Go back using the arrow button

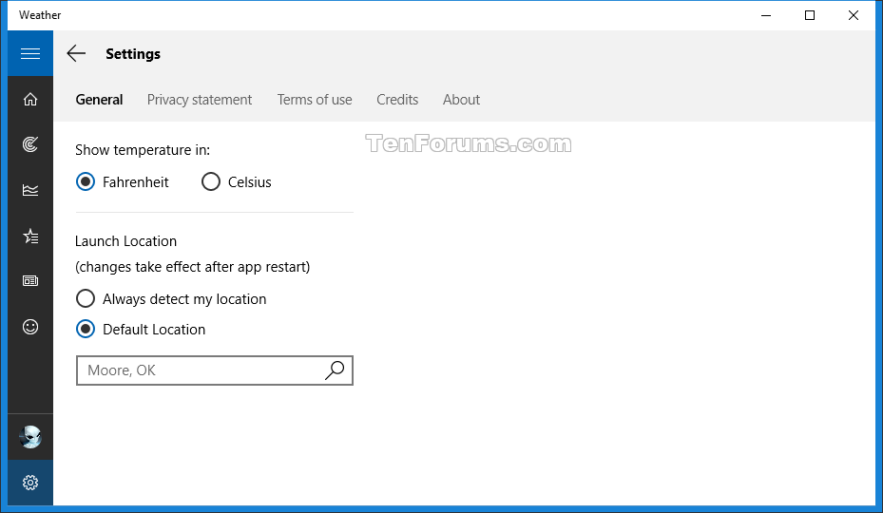pos(76,53)
